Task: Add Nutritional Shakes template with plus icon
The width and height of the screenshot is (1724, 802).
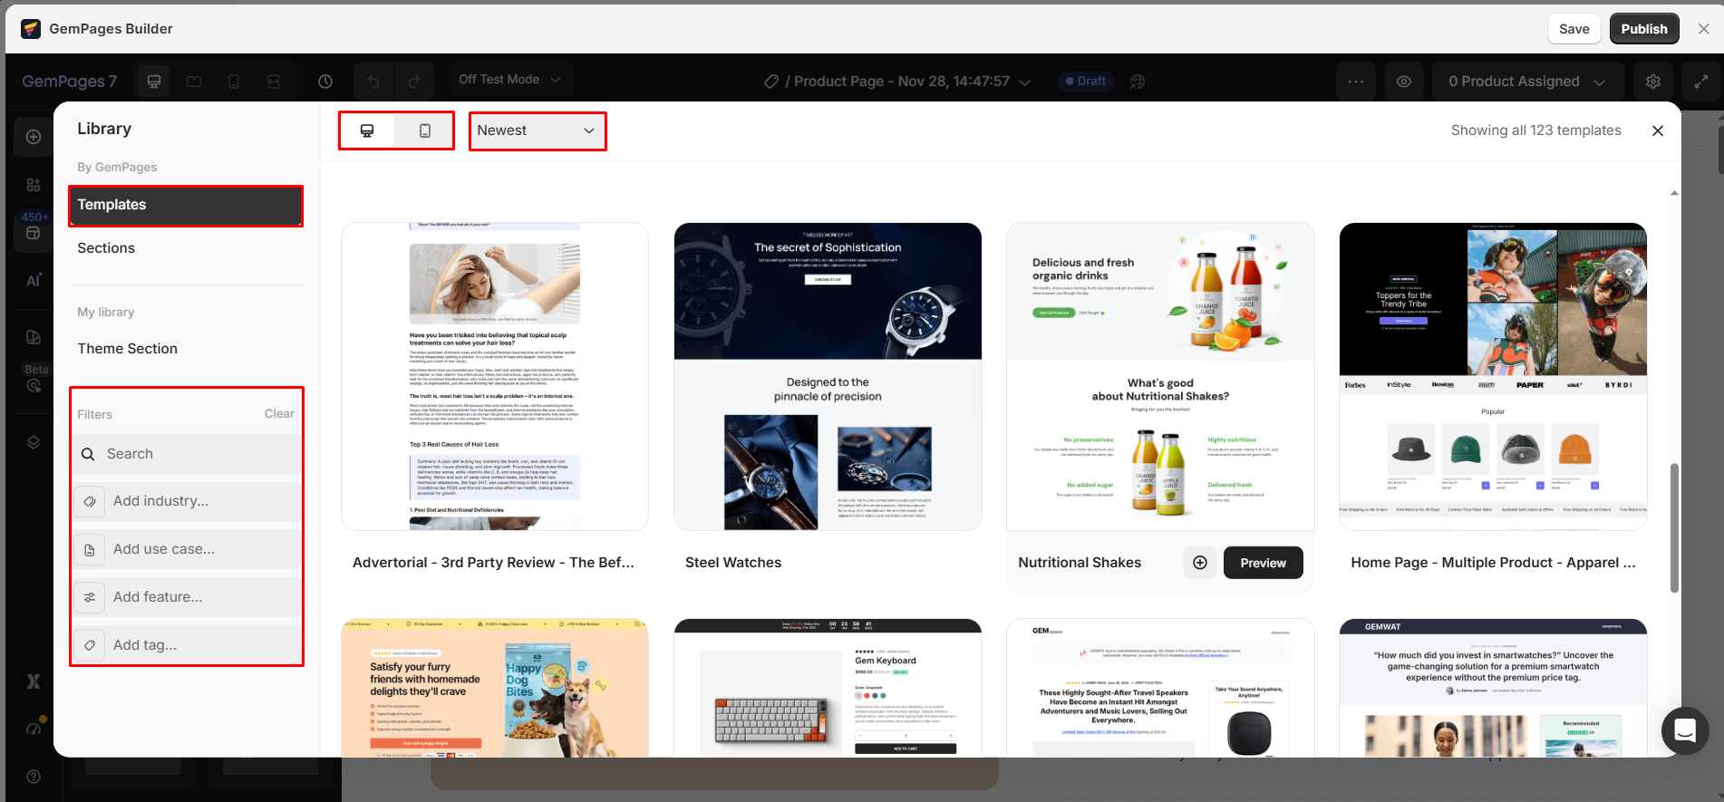Action: tap(1200, 563)
